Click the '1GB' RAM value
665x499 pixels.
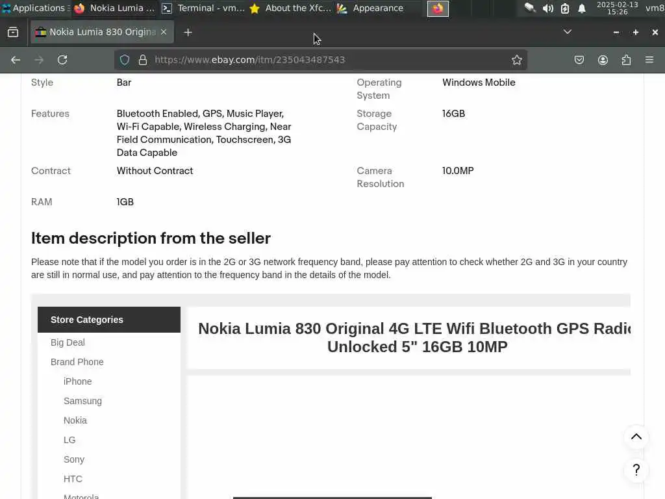(125, 202)
